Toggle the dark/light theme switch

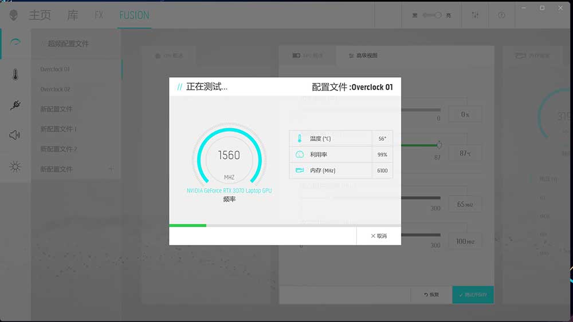[x=432, y=15]
